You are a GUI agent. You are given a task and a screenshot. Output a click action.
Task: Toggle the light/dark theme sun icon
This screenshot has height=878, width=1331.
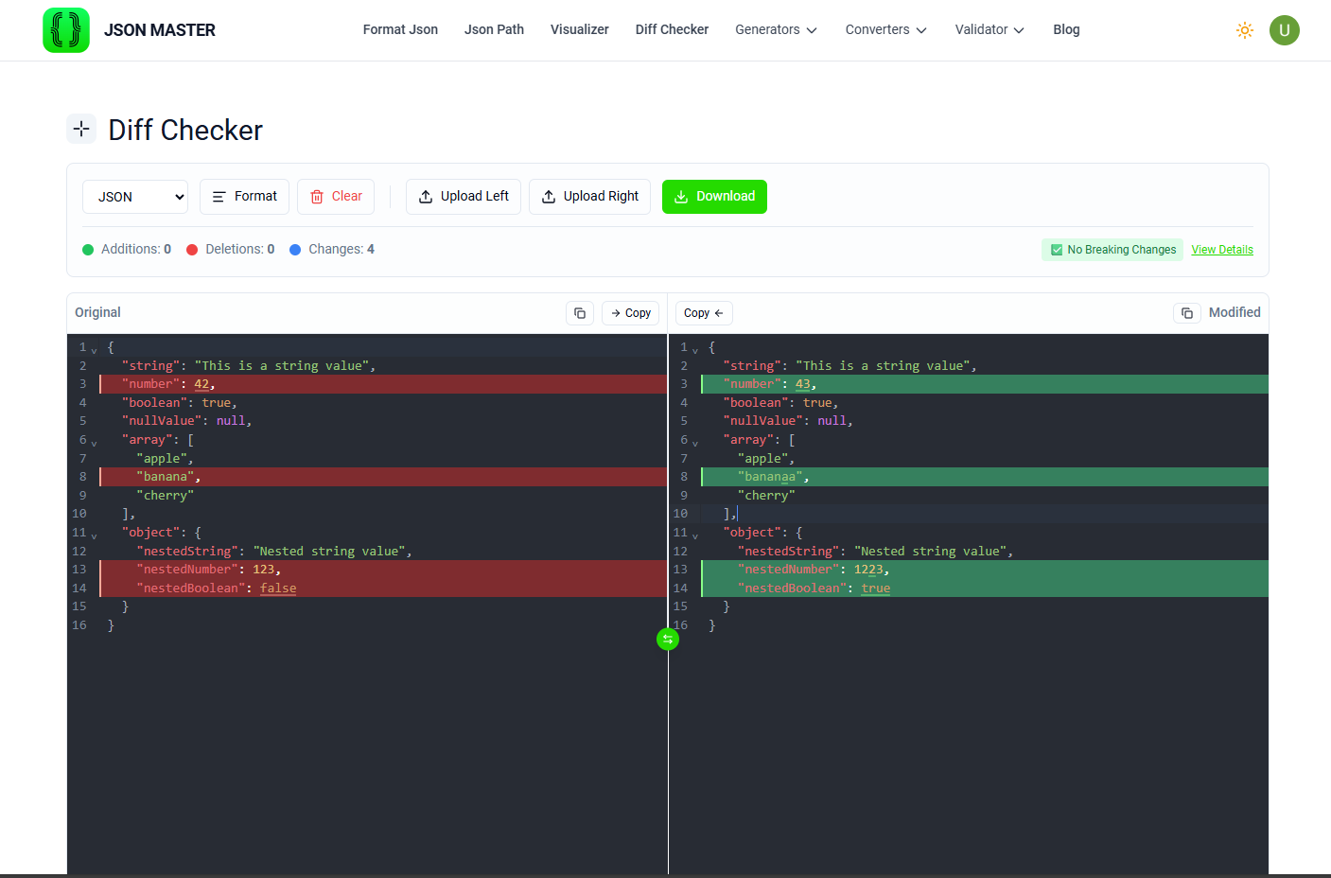click(1245, 29)
